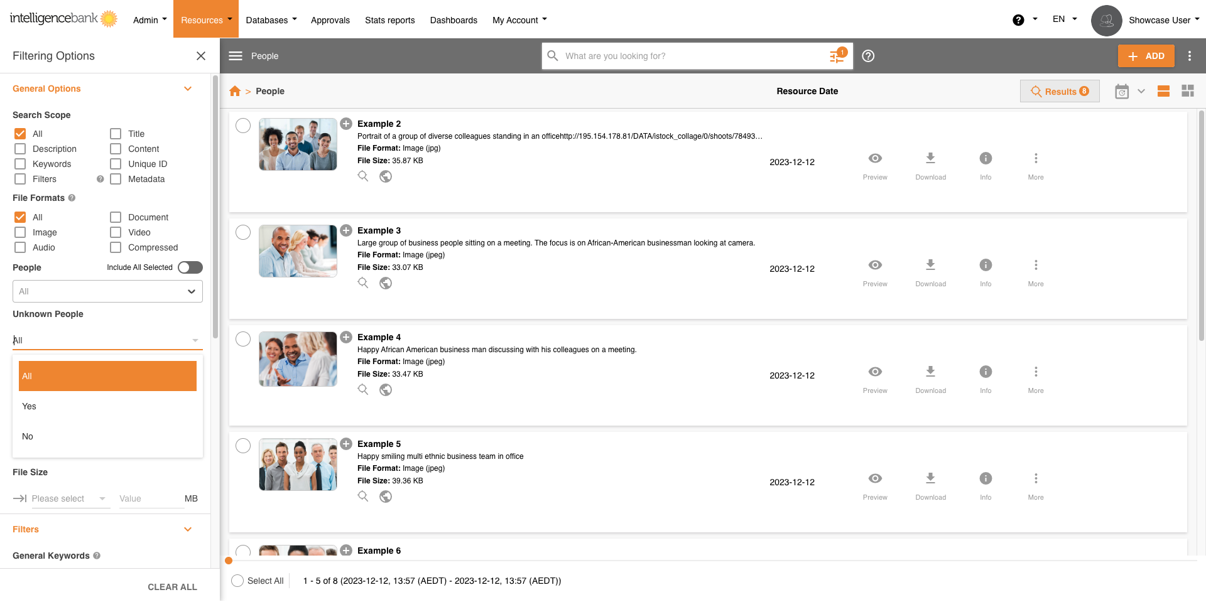
Task: Enable the Video file format checkbox
Action: (116, 232)
